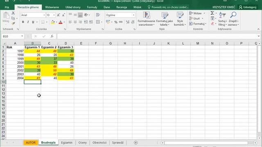This screenshot has height=147, width=262.
Task: Click increase decimal places icon
Action: tap(128, 22)
